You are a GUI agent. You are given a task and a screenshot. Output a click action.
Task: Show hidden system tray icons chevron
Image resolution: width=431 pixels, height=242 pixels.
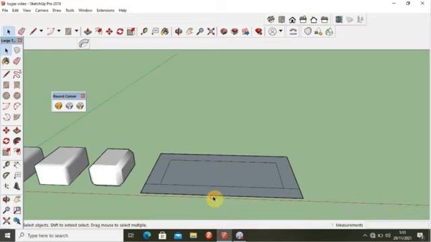coord(365,235)
